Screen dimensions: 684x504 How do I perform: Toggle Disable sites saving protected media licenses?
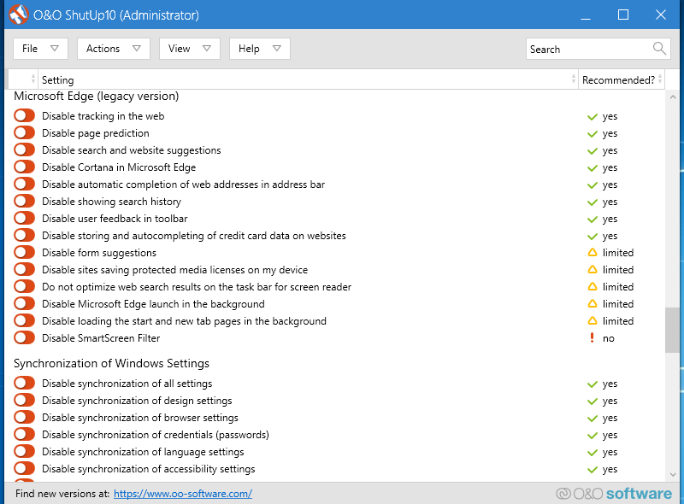click(24, 269)
